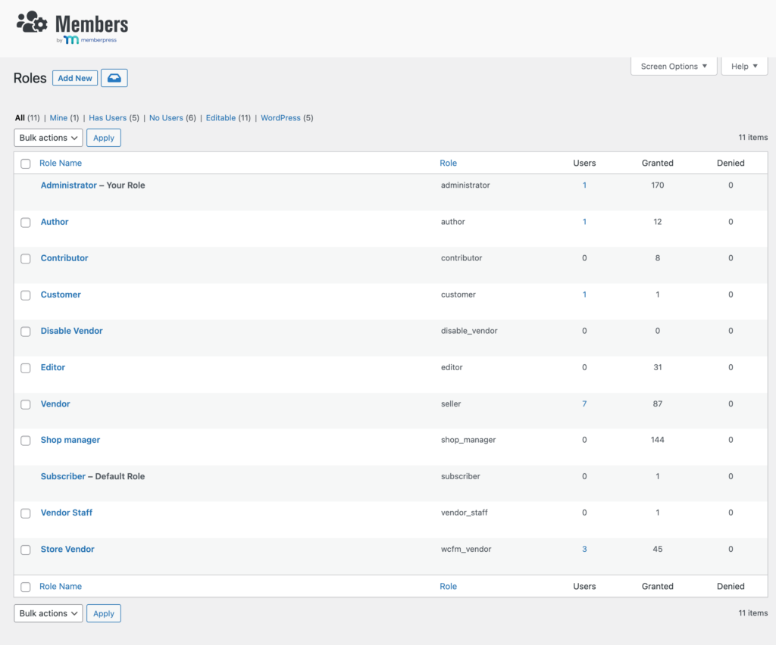Click the top '11 items' count text
776x645 pixels.
(x=753, y=137)
